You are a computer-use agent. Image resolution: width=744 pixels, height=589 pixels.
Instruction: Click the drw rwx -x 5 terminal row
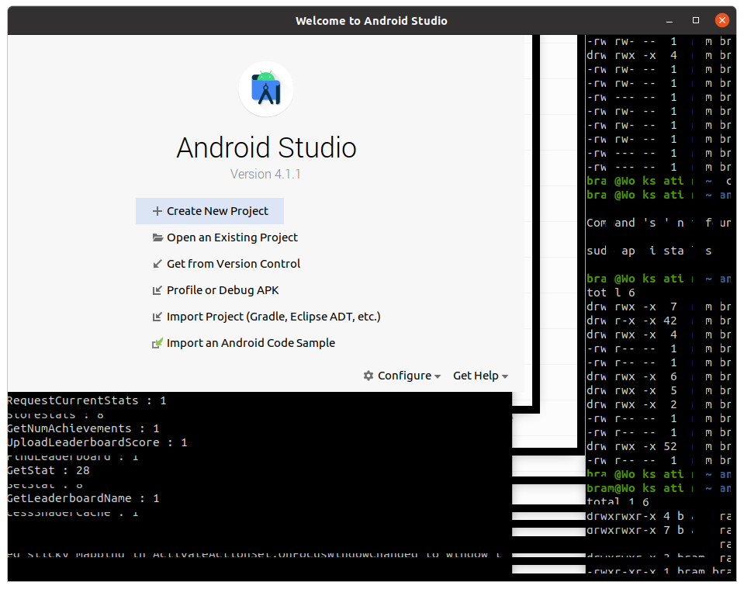point(659,390)
